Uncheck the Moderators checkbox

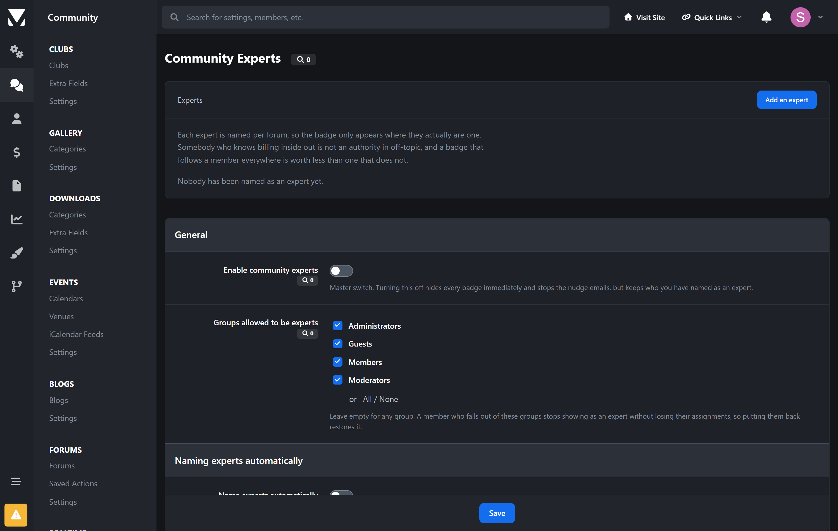pyautogui.click(x=337, y=380)
